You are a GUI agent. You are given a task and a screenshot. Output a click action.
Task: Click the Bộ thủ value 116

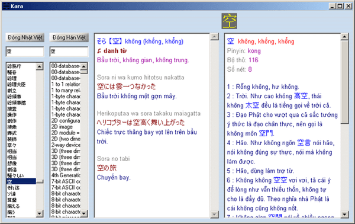253,60
